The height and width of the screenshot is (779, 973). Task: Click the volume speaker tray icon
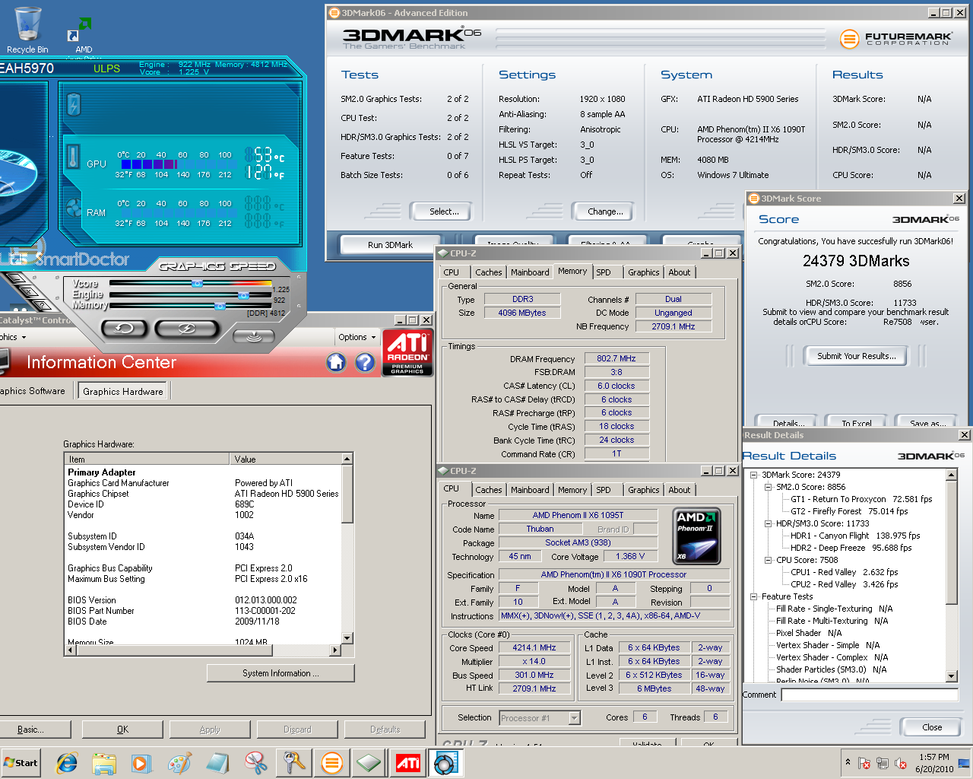(901, 763)
